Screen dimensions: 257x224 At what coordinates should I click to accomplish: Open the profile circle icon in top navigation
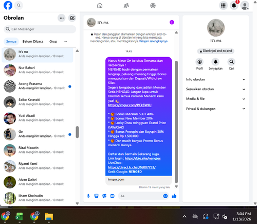153,6
